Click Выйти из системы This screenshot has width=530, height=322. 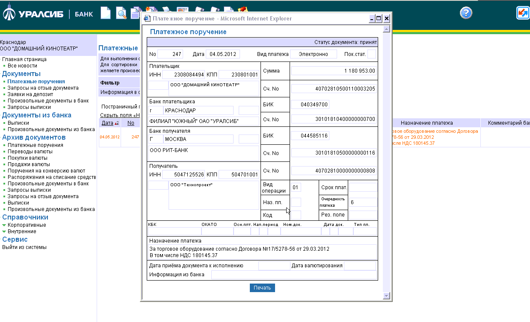coord(24,247)
